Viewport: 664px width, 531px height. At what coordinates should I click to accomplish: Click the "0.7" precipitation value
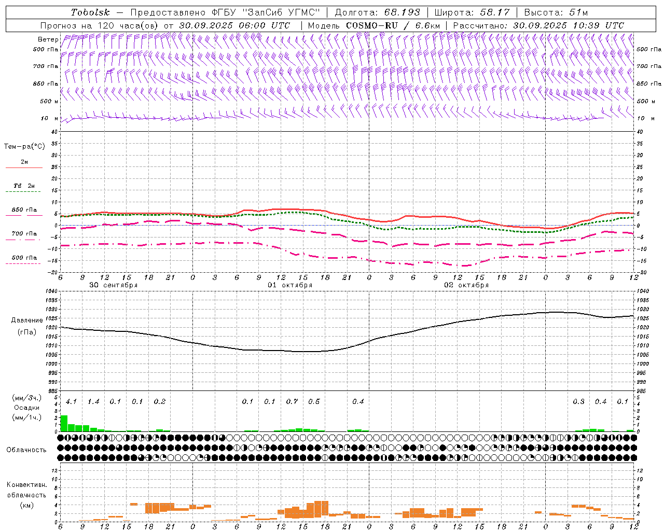point(292,401)
